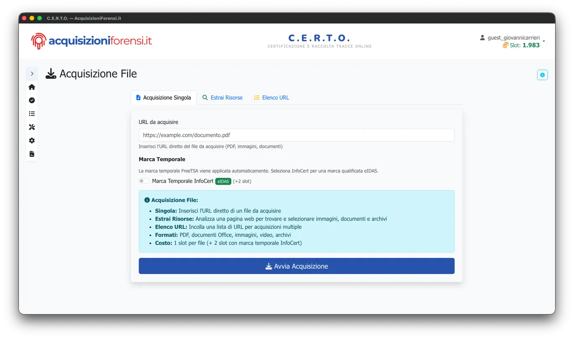The image size is (574, 339).
Task: Expand the collapsed sidebar with the chevron
Action: [32, 73]
